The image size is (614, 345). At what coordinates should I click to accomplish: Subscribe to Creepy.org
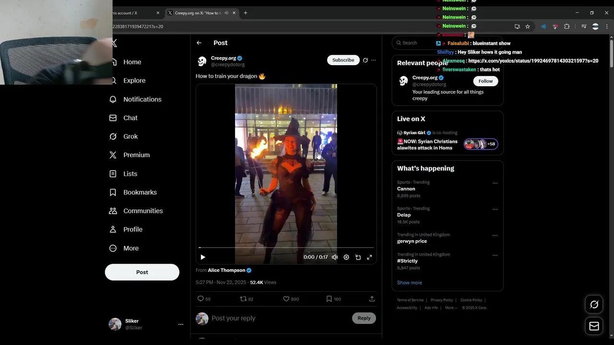point(343,60)
